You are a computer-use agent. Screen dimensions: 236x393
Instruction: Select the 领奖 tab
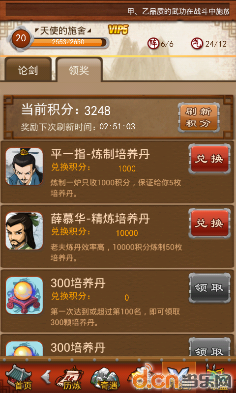[79, 70]
